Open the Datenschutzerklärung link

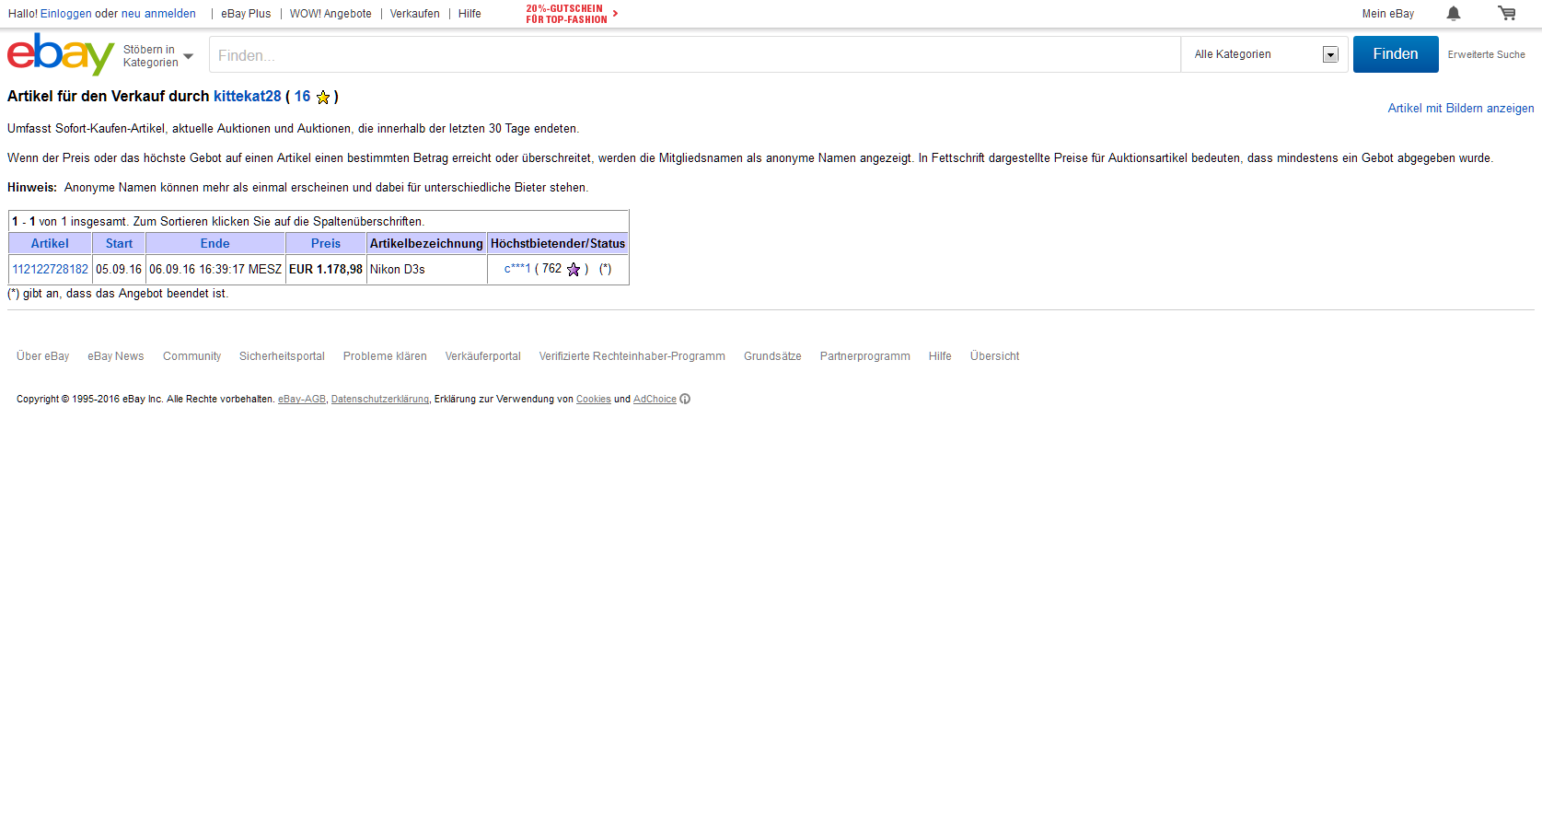coord(380,400)
